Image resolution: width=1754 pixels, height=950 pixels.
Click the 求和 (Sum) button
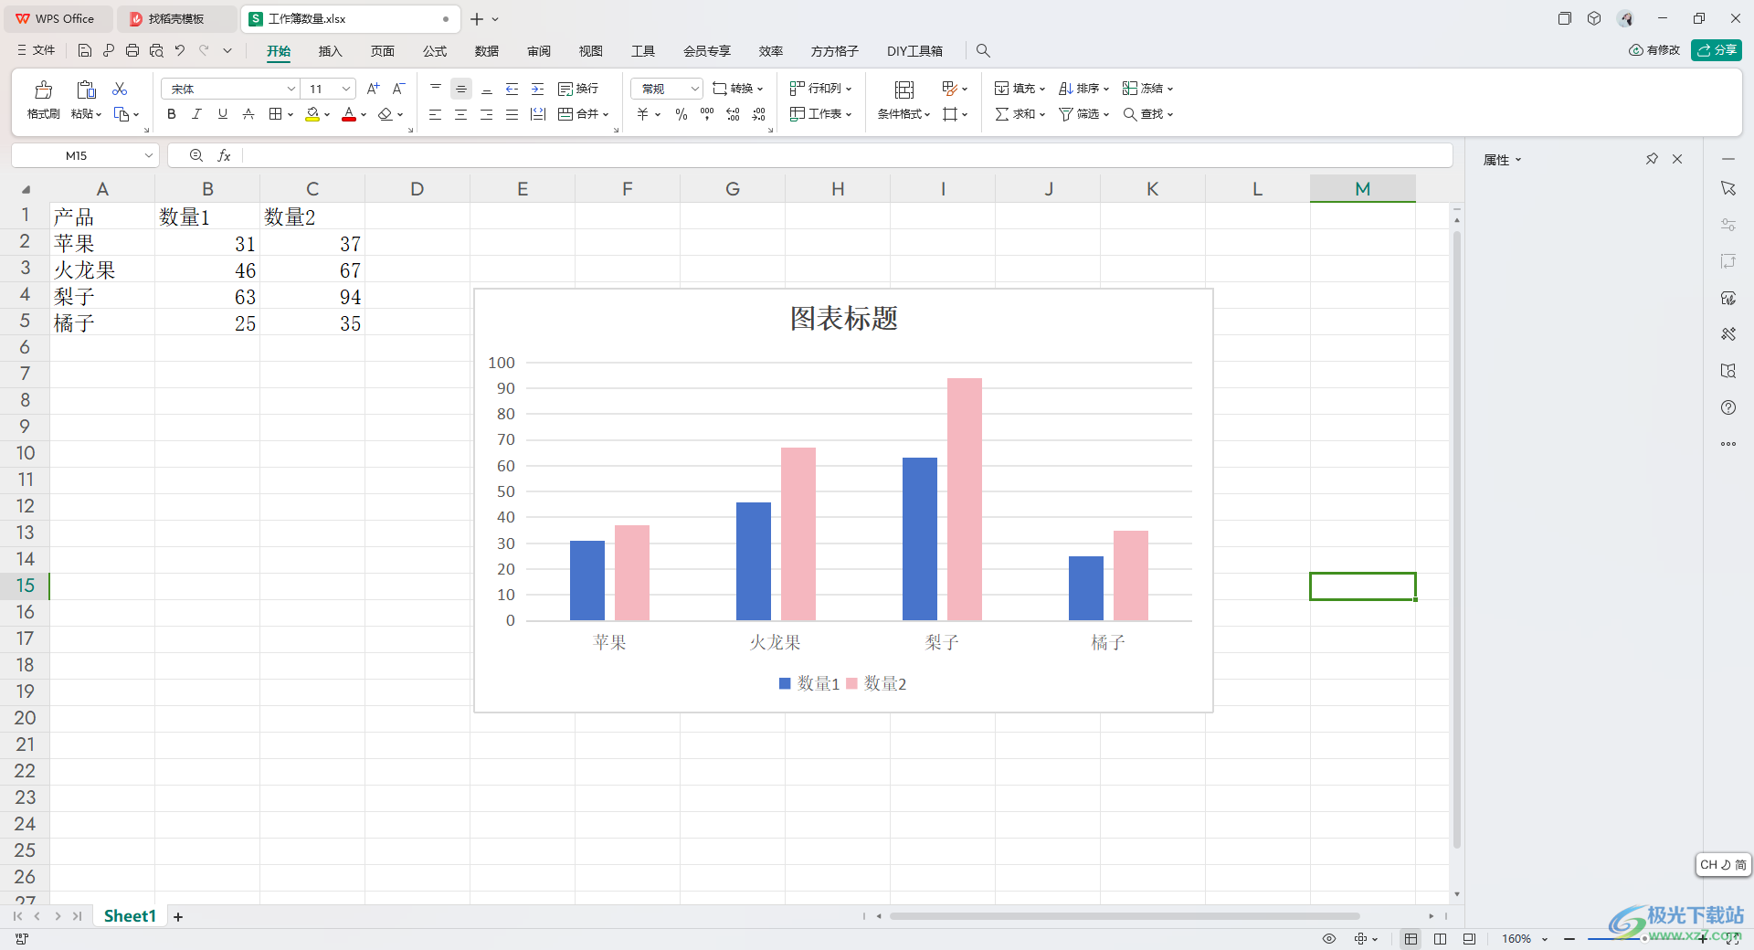coord(1020,114)
